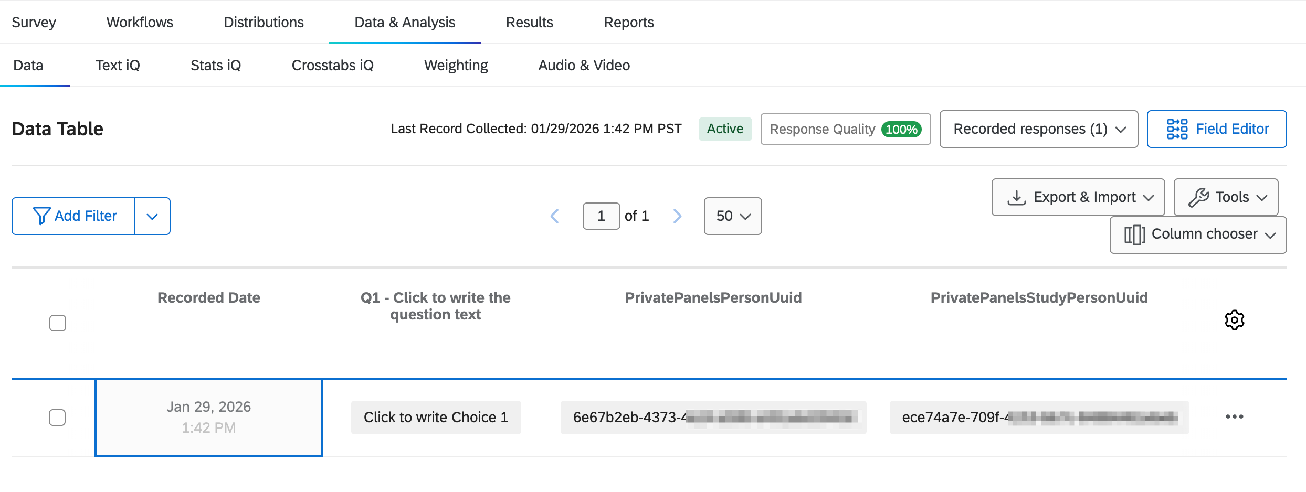Open the Distributions tab

click(x=264, y=23)
